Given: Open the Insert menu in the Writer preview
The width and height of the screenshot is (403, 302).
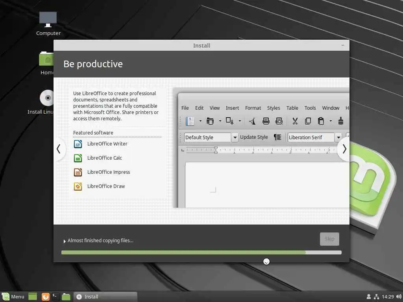Looking at the screenshot, I should (x=232, y=108).
